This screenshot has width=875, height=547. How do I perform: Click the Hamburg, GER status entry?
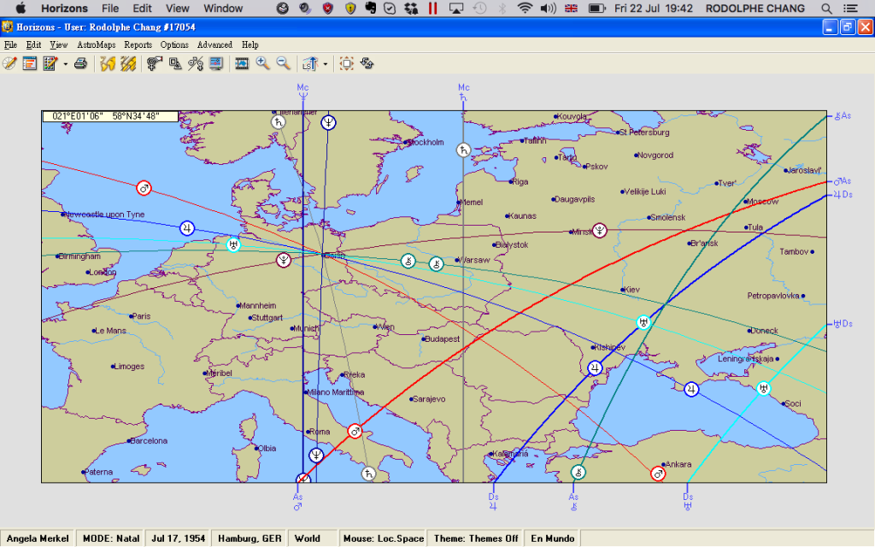(x=250, y=538)
